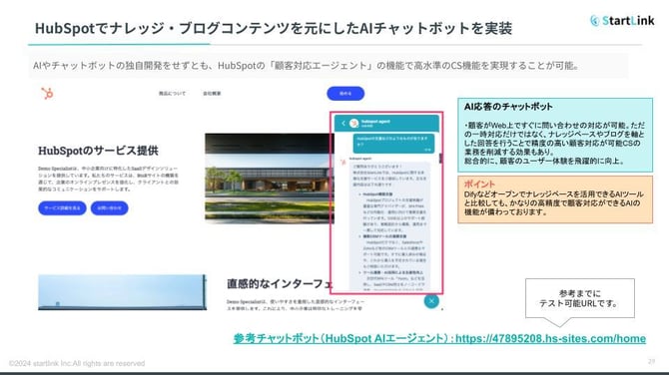This screenshot has width=669, height=375.
Task: Click the AI応答のチャットボット box title
Action: 508,107
